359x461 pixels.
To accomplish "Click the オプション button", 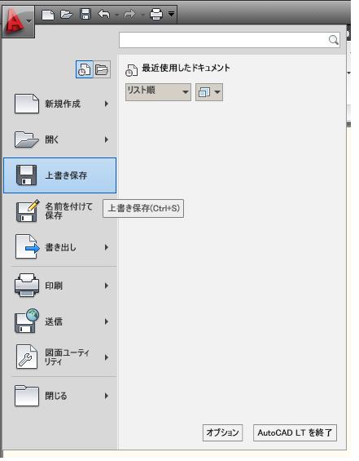I will 222,432.
